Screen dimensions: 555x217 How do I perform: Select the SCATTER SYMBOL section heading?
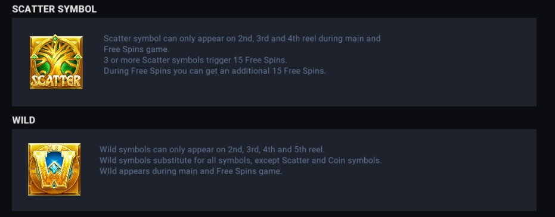tap(54, 9)
